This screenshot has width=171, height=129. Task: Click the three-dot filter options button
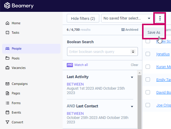point(160,18)
